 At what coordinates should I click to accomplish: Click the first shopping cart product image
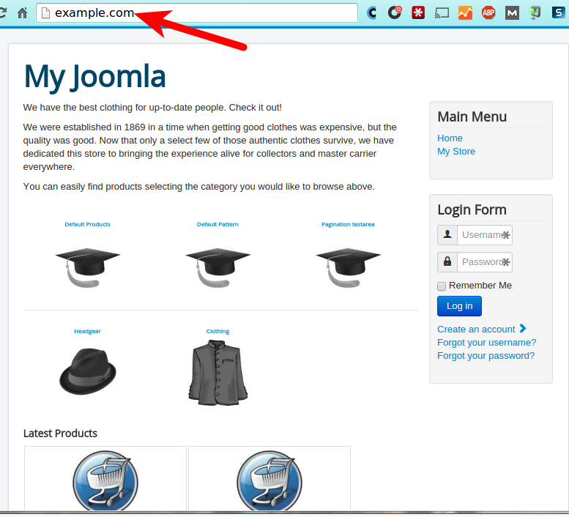[105, 480]
